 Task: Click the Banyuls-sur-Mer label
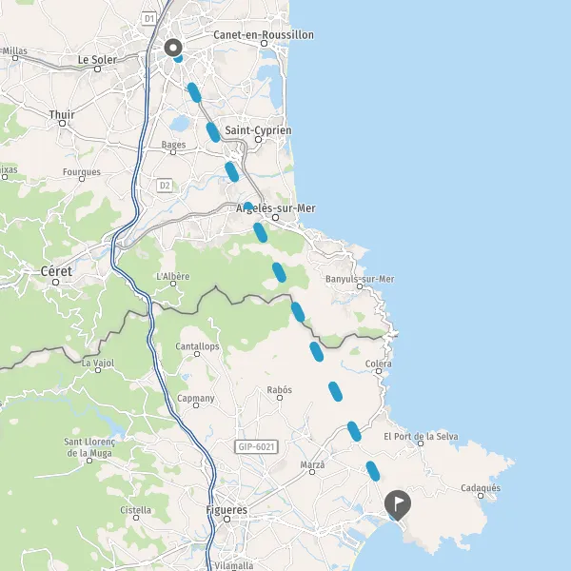click(360, 279)
